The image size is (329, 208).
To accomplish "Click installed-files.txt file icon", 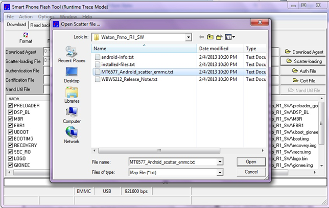I will click(x=98, y=64).
